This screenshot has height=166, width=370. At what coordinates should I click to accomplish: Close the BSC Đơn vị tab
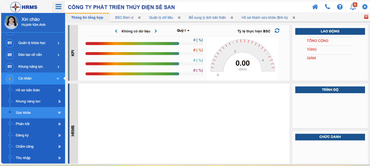139,18
